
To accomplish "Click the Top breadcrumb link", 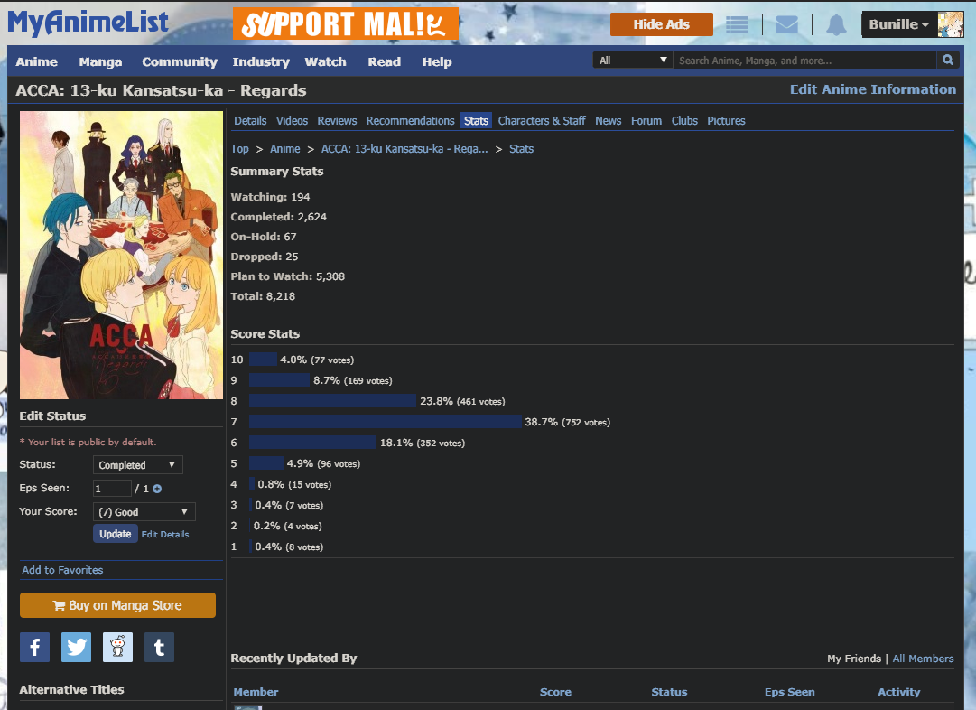I will tap(239, 149).
